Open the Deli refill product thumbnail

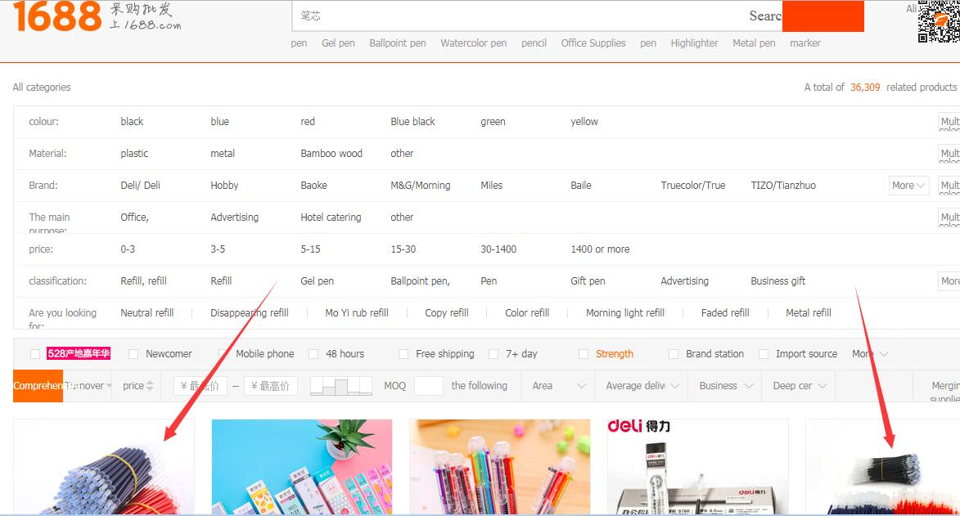[x=697, y=467]
